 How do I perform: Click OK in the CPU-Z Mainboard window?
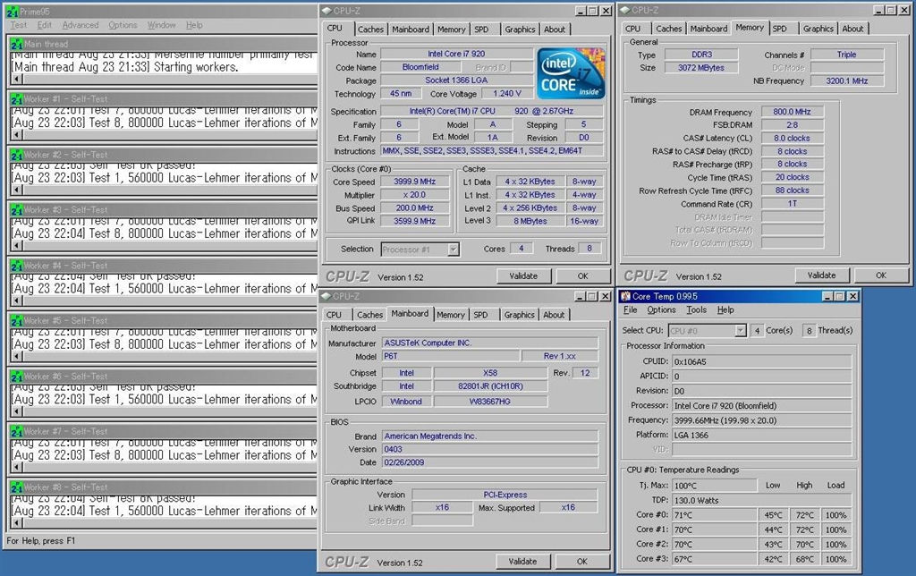pyautogui.click(x=582, y=562)
